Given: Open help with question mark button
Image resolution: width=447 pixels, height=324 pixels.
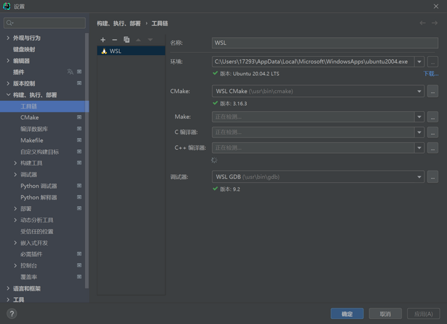Looking at the screenshot, I should pos(12,314).
